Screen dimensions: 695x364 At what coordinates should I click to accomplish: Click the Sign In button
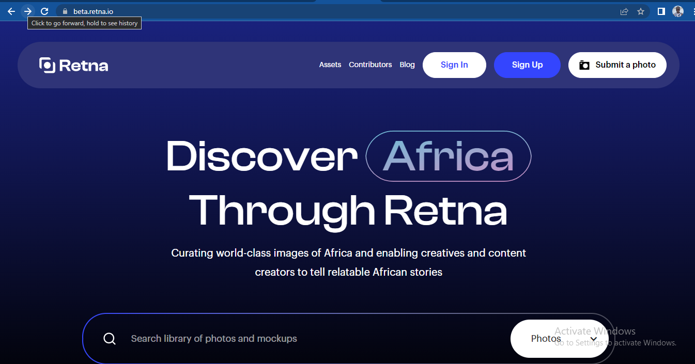coord(454,65)
